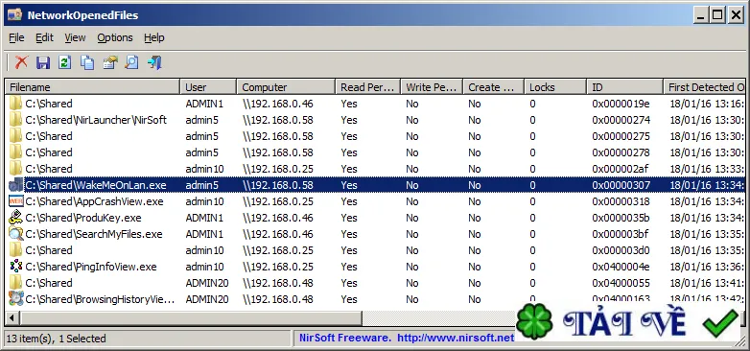Click the PingInfoView.exe file icon
The width and height of the screenshot is (750, 351).
(x=15, y=267)
